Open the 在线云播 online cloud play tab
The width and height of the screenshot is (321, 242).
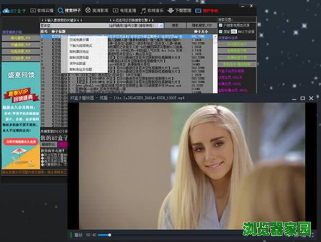(42, 10)
